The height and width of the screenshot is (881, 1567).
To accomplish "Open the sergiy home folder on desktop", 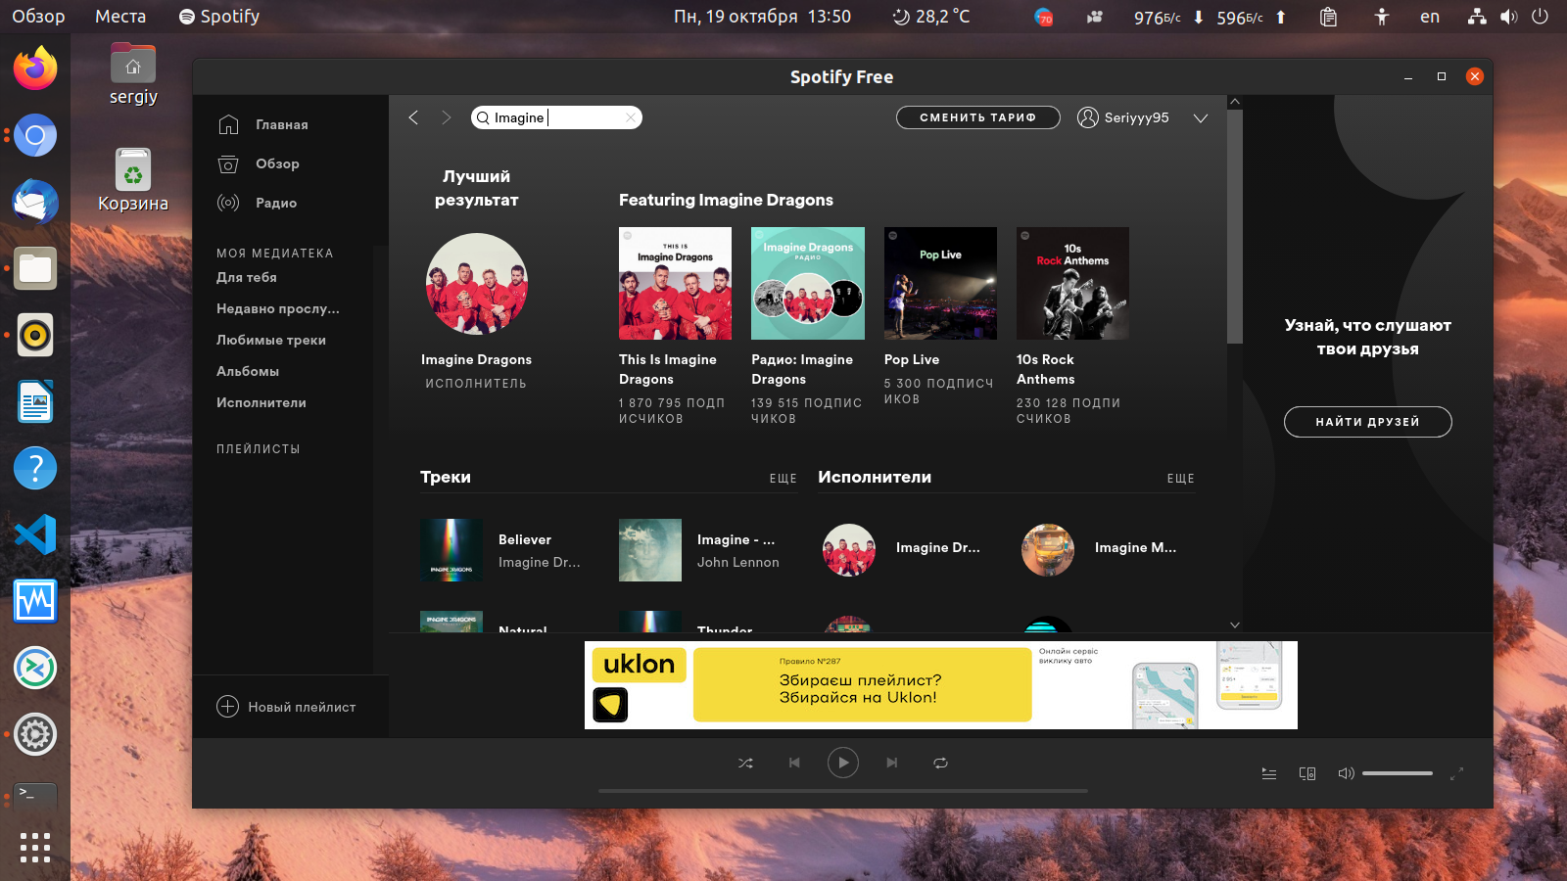I will (x=133, y=74).
